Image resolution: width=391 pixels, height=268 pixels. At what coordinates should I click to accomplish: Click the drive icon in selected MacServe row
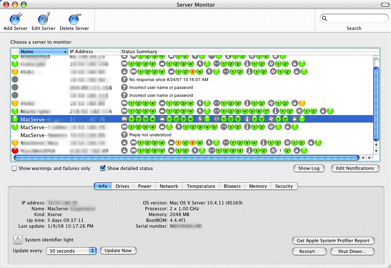[x=162, y=119]
